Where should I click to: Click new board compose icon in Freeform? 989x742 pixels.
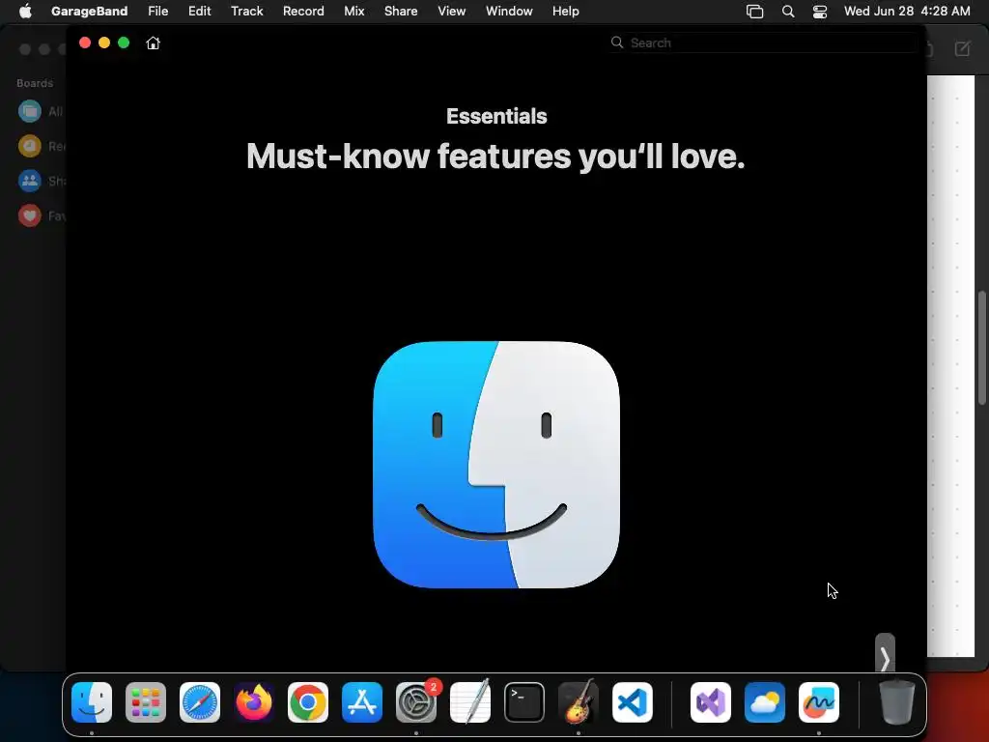point(963,48)
